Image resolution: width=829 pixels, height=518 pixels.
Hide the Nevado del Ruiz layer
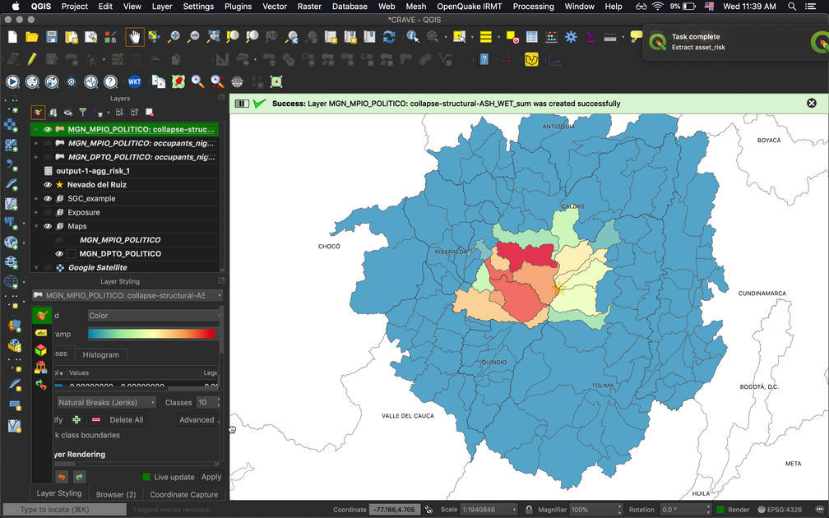48,185
